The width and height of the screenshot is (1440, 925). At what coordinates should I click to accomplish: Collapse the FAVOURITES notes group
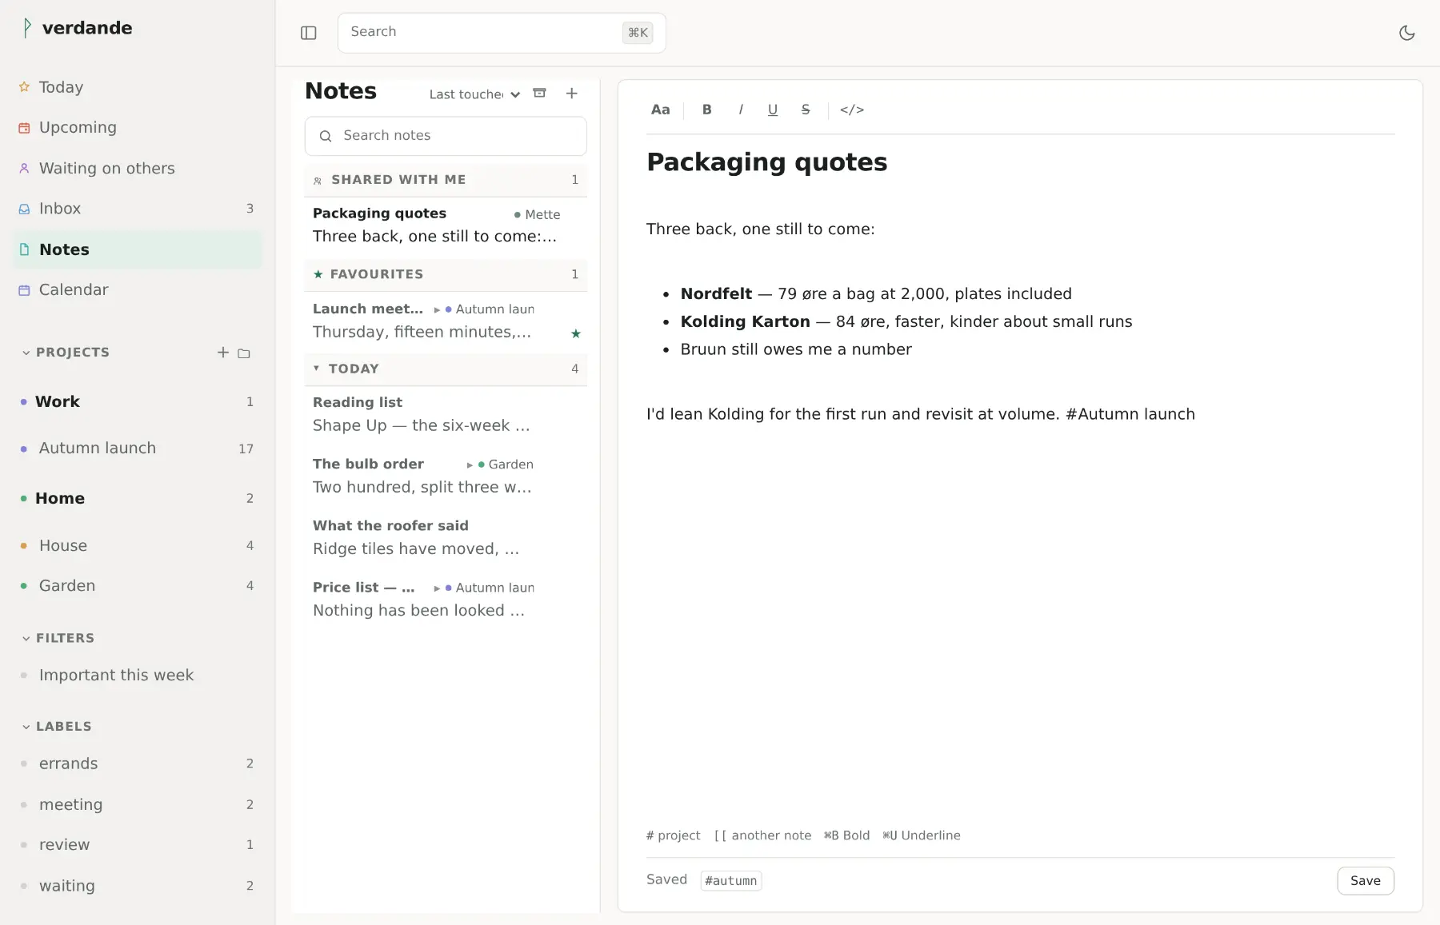(x=446, y=274)
